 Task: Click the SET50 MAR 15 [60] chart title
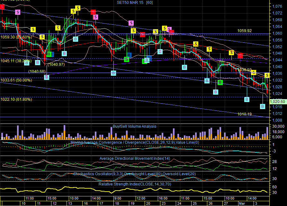pyautogui.click(x=135, y=2)
